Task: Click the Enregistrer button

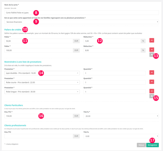Action: [x=152, y=145]
